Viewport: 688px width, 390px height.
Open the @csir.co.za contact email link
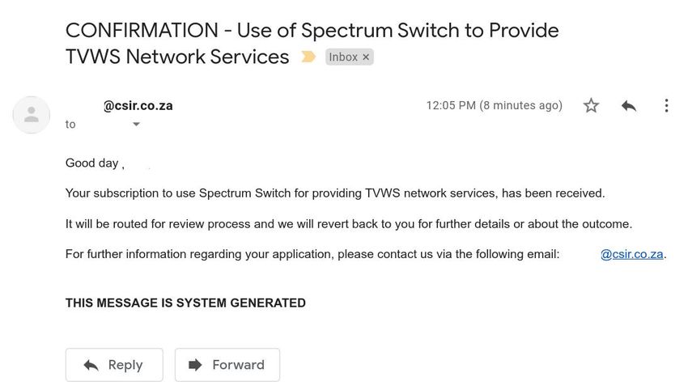(632, 254)
